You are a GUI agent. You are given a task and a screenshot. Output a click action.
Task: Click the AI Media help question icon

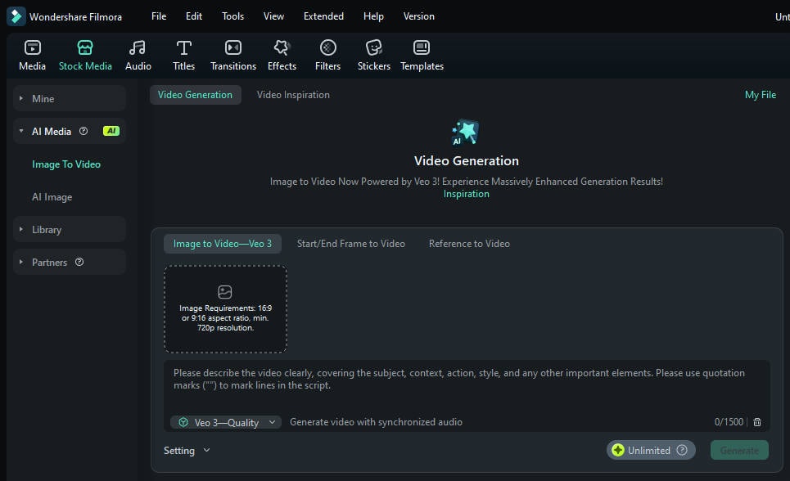point(84,131)
